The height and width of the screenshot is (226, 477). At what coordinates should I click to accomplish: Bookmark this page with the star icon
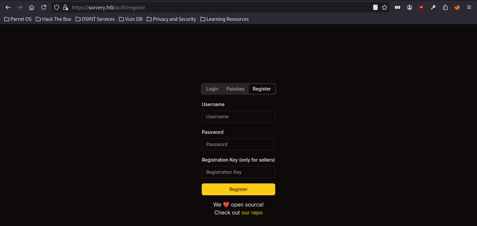(x=384, y=7)
